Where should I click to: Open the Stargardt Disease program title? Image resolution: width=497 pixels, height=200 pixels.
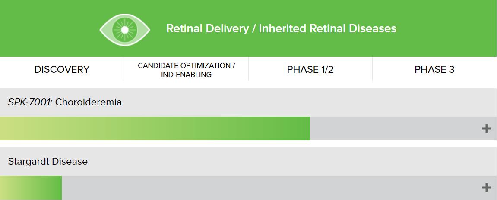tap(48, 162)
